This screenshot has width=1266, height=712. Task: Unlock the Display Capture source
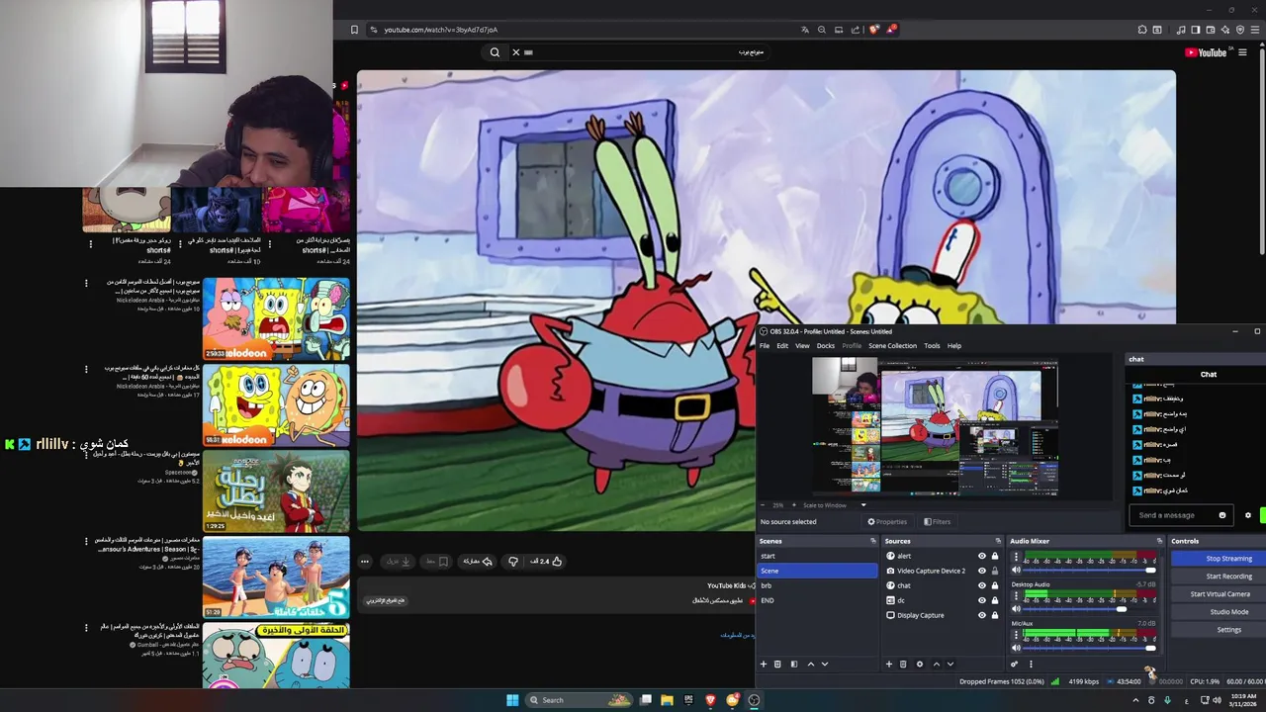click(995, 615)
